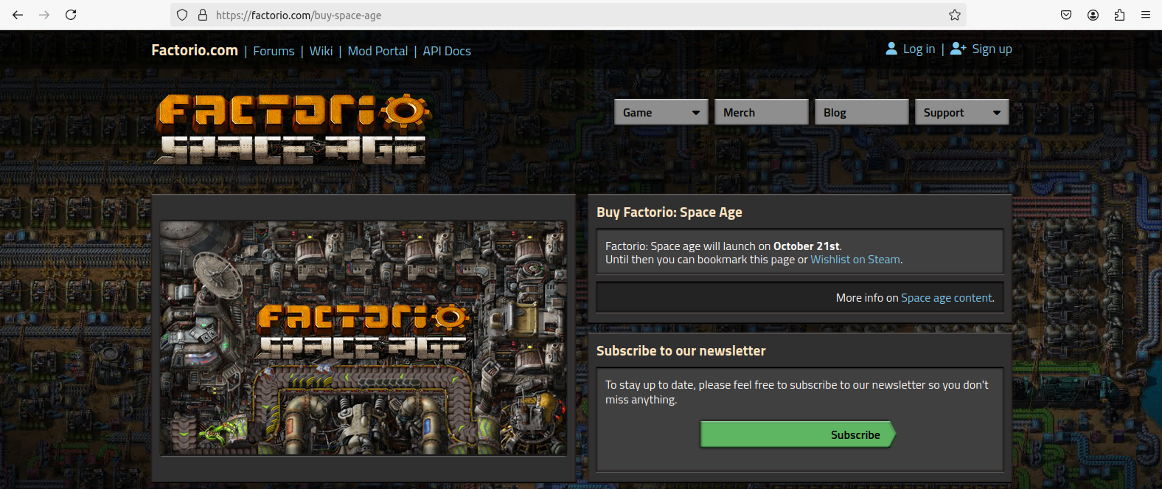Go back to the previous page
1162x489 pixels.
(18, 15)
